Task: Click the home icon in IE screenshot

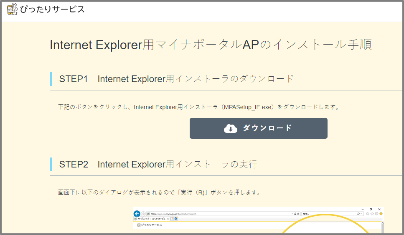Action: pyautogui.click(x=367, y=214)
